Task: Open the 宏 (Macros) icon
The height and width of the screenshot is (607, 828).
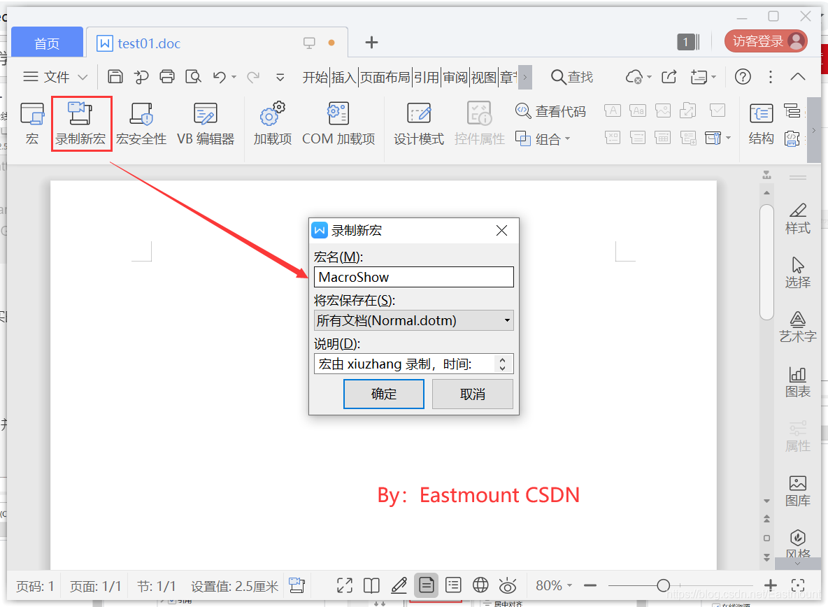Action: click(32, 124)
